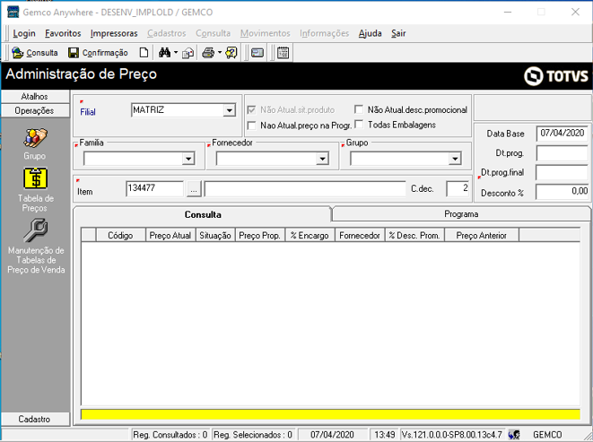The height and width of the screenshot is (442, 593).
Task: Click the % Desc. Prom. column header
Action: pyautogui.click(x=414, y=235)
